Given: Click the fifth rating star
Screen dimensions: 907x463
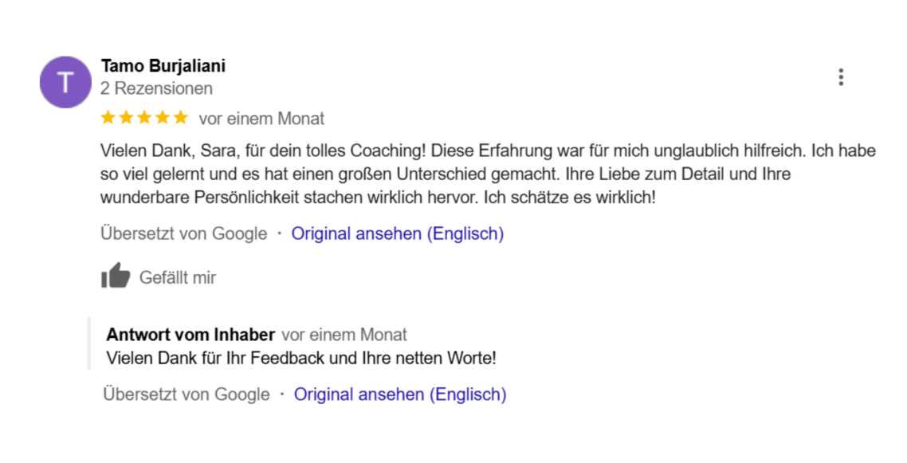Looking at the screenshot, I should pyautogui.click(x=180, y=118).
